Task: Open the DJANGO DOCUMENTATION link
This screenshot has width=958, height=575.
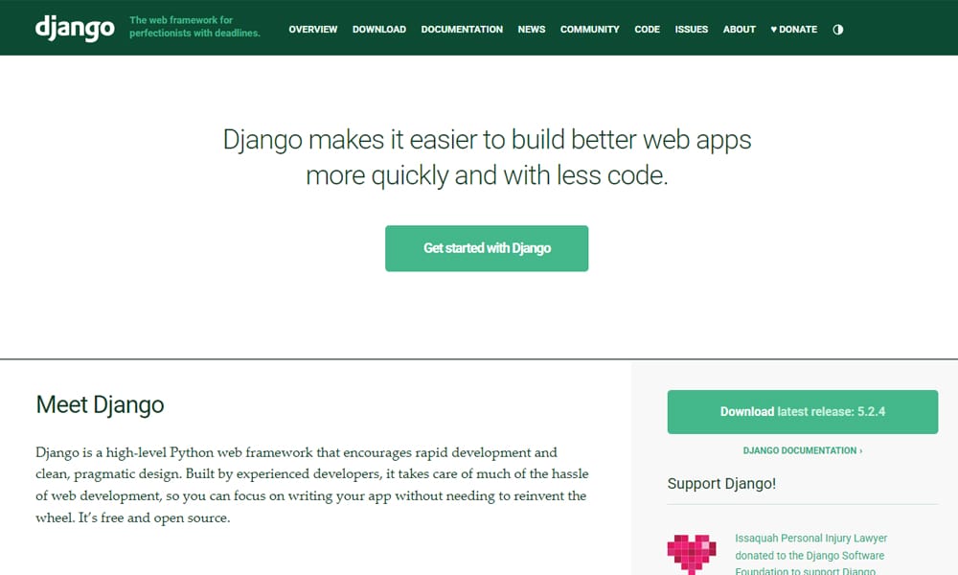Action: pyautogui.click(x=798, y=450)
